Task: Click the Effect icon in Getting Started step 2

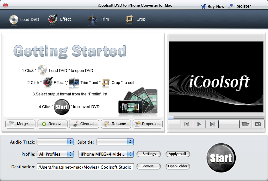Action: point(48,82)
